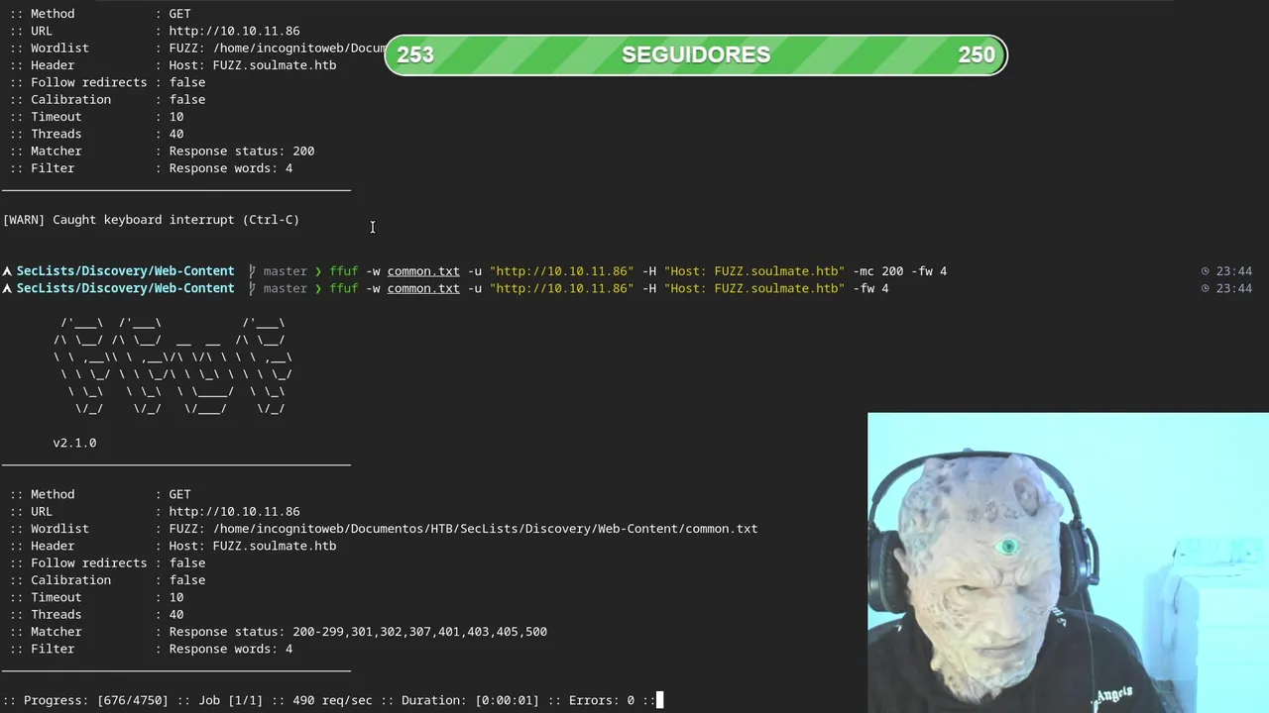Click the git branch icon on the -mc 200 command line
Screen dimensions: 1269x713
[253, 271]
